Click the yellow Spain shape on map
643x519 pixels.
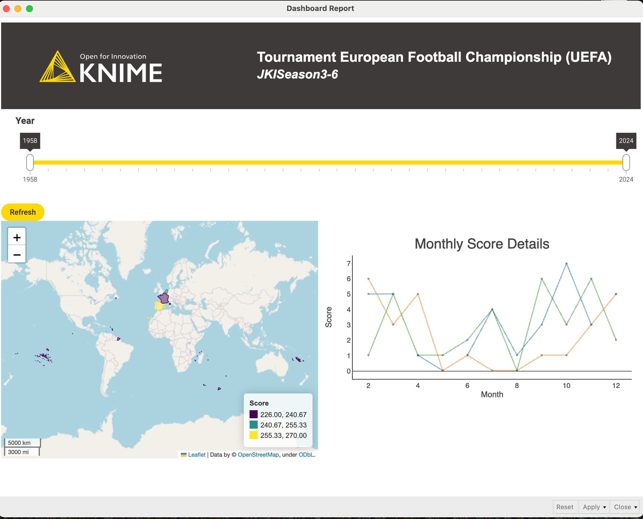tap(159, 306)
